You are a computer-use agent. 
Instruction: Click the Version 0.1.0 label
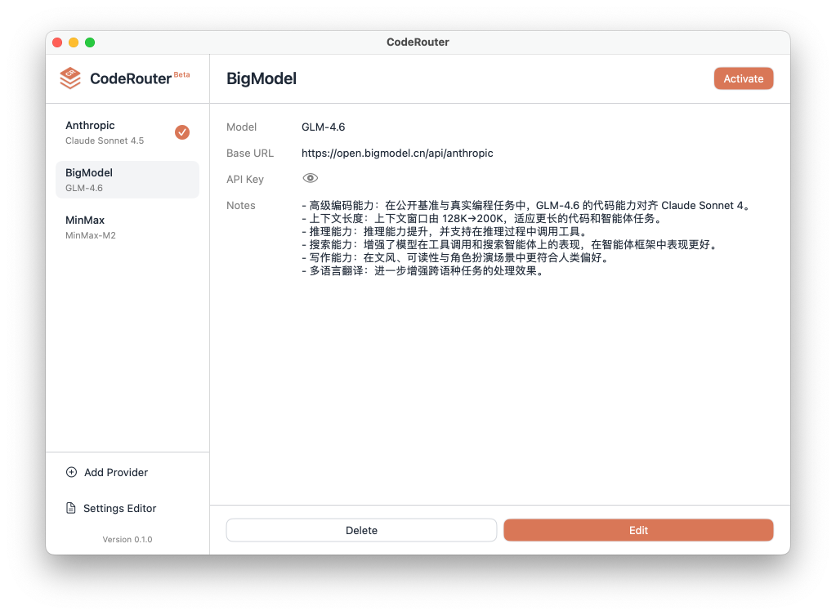pos(127,539)
